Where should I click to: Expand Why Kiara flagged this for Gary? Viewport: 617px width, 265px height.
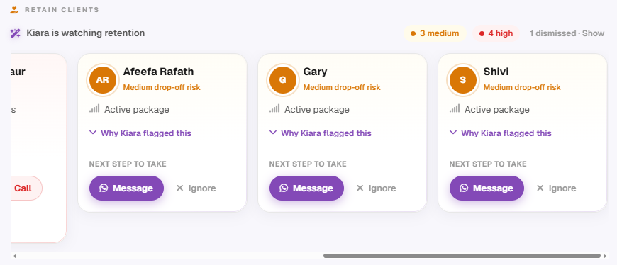point(321,133)
